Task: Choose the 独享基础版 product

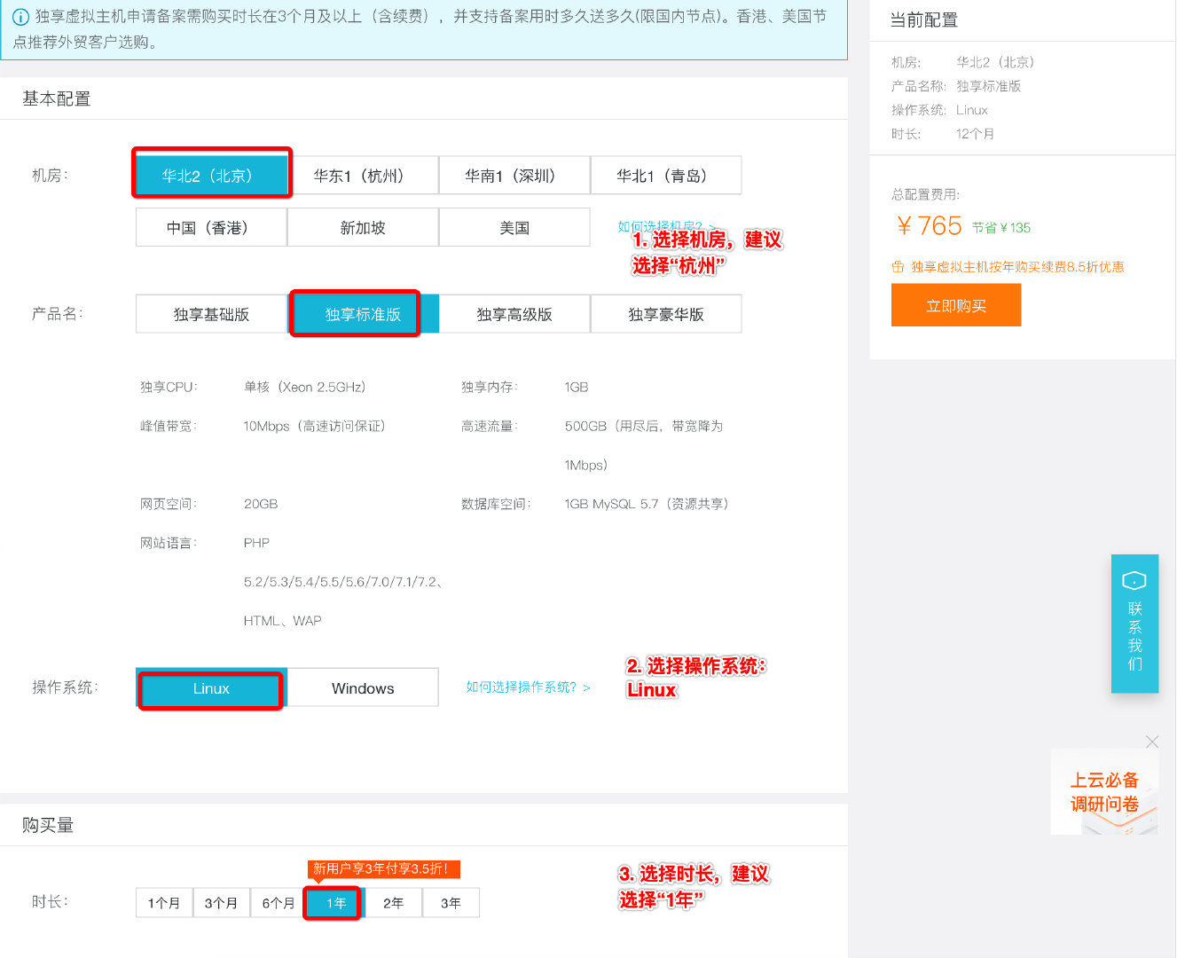Action: tap(210, 313)
